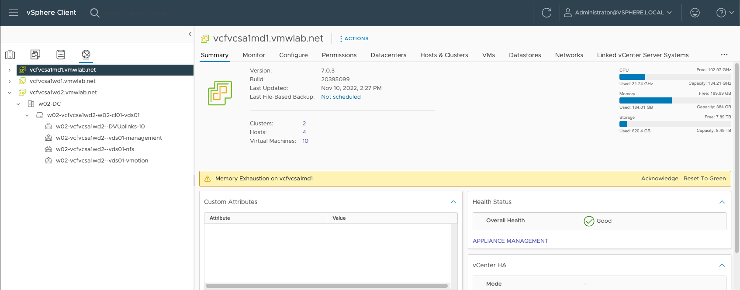Go to the Datacenters tab
740x290 pixels.
click(x=388, y=55)
